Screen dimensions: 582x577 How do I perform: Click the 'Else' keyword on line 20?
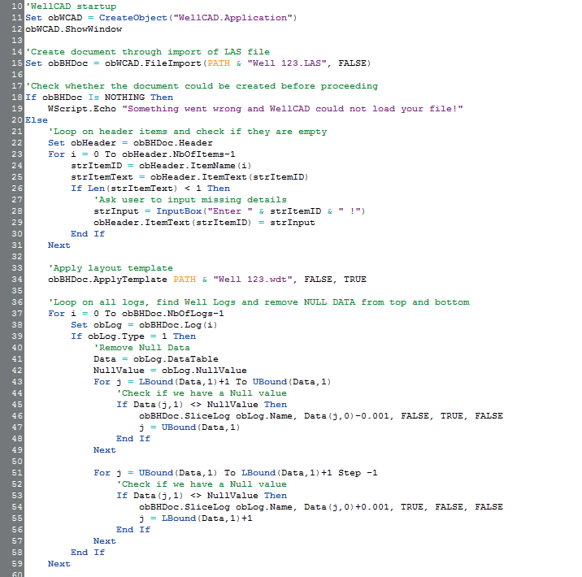37,120
